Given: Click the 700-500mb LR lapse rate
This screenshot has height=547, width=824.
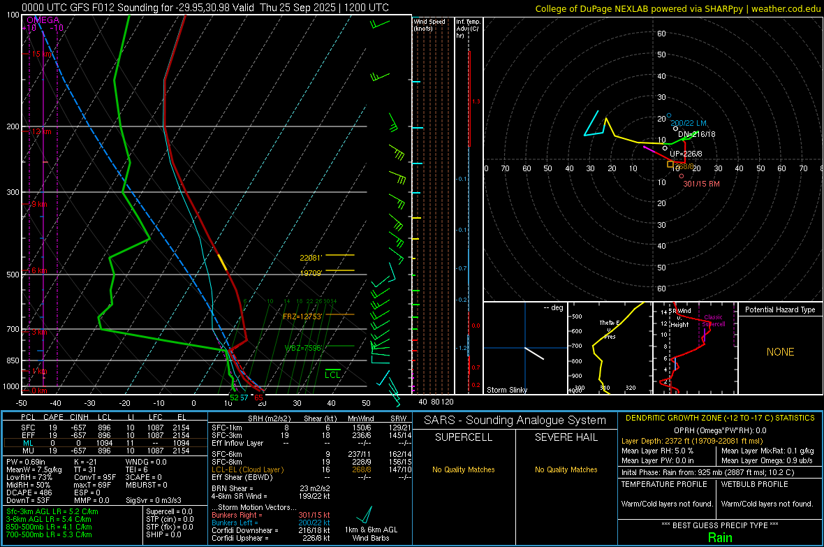Looking at the screenshot, I should 49,534.
